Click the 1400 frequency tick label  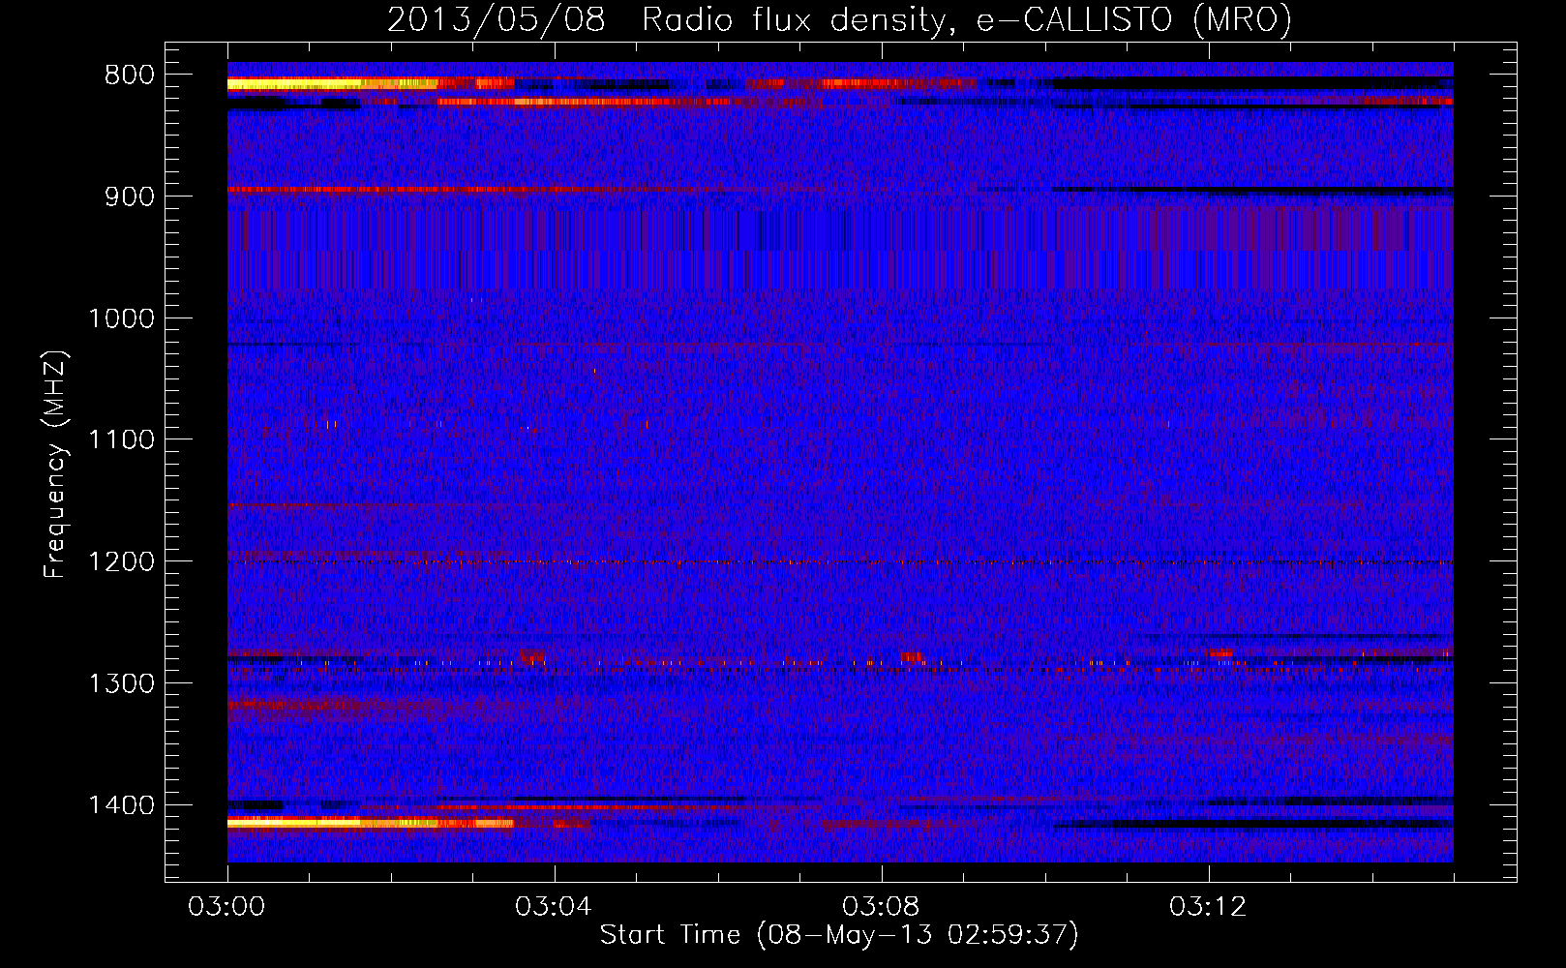point(122,805)
